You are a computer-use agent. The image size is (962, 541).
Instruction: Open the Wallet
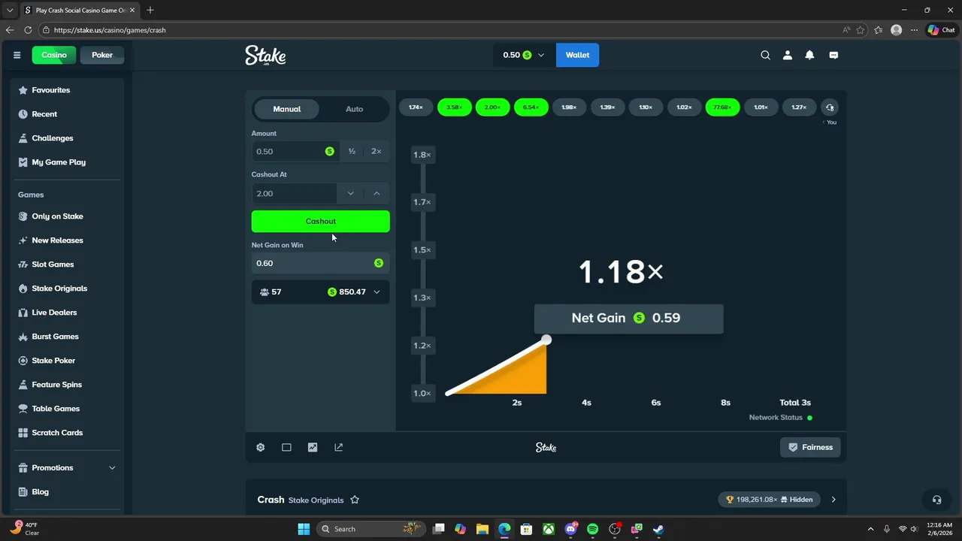coord(577,55)
